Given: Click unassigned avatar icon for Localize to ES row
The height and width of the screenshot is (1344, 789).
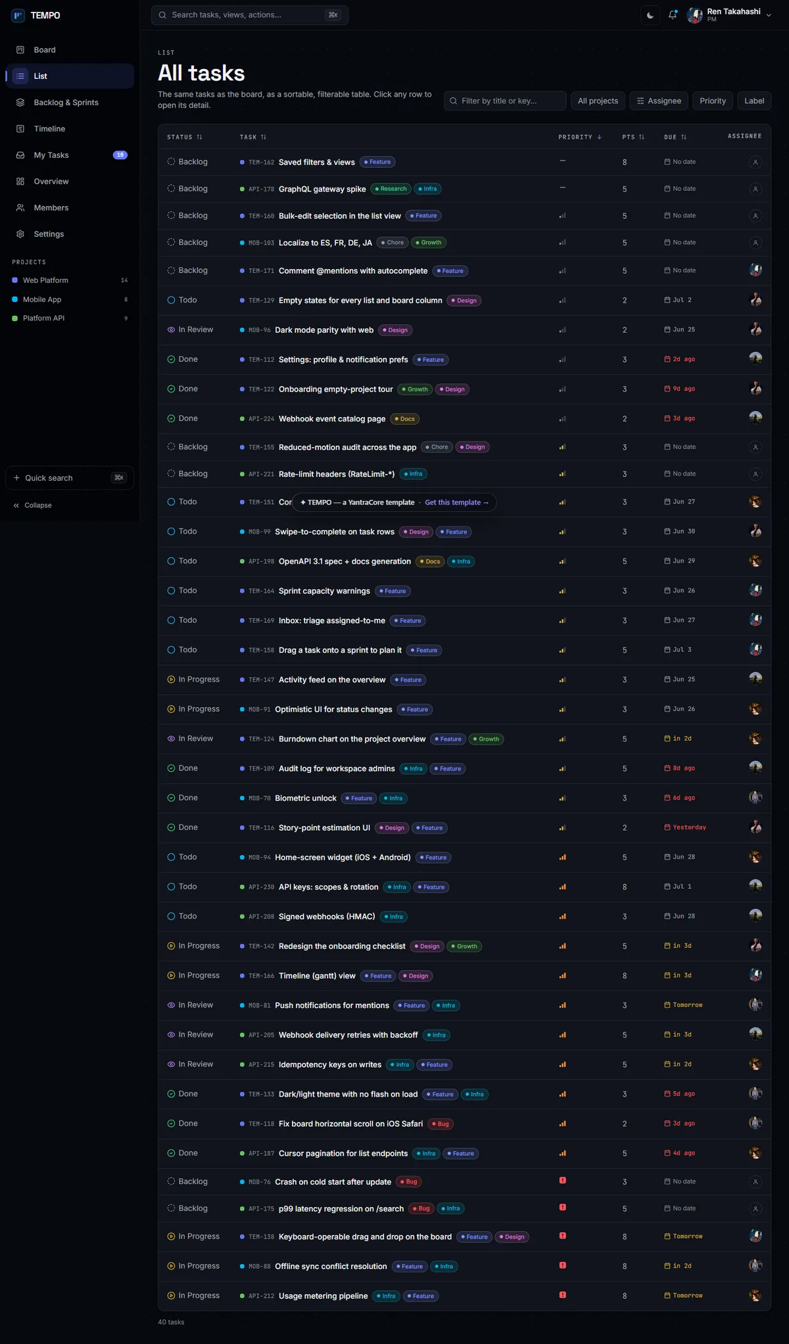Looking at the screenshot, I should pyautogui.click(x=755, y=243).
